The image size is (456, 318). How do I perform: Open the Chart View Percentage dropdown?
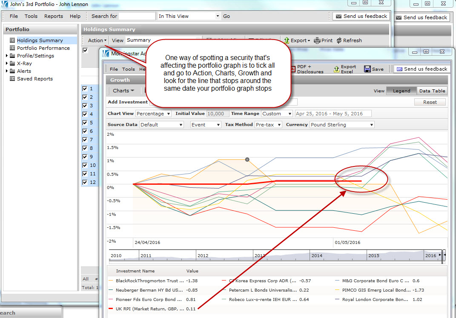coord(153,114)
